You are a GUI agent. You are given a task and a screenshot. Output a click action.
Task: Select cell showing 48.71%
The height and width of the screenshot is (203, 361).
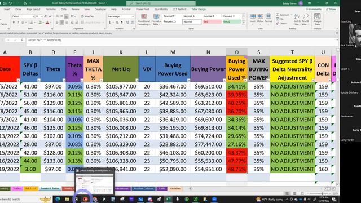(236, 169)
